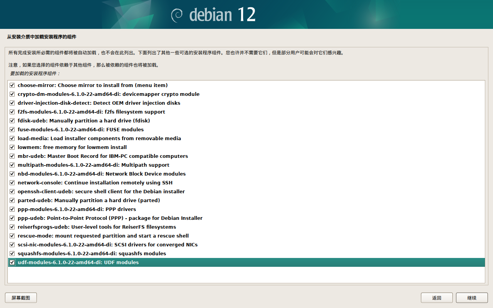This screenshot has height=308, width=493.
Task: Select text 'Network Block Device modules'
Action: [x=146, y=174]
